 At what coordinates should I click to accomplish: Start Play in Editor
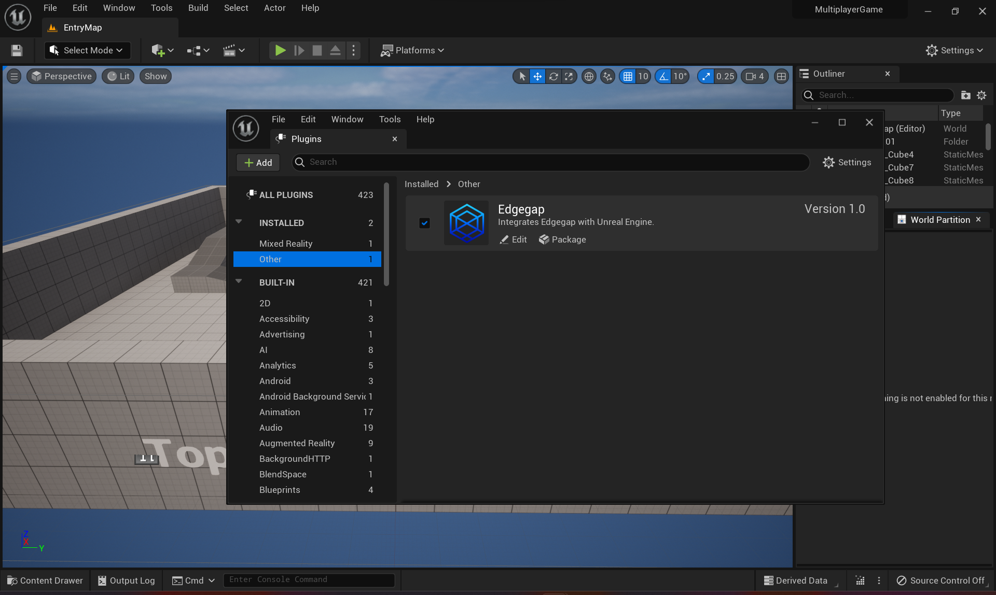pos(280,50)
